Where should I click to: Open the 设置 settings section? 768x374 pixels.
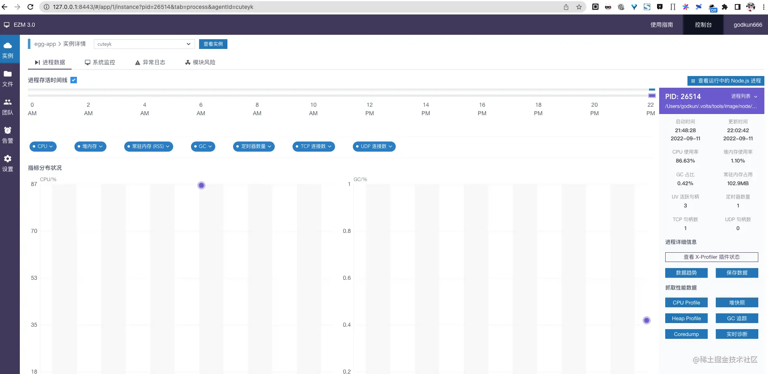click(8, 163)
